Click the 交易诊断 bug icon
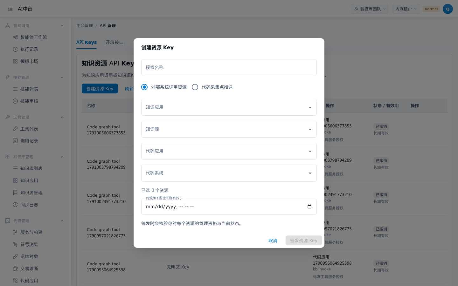The width and height of the screenshot is (458, 286). pos(15,269)
